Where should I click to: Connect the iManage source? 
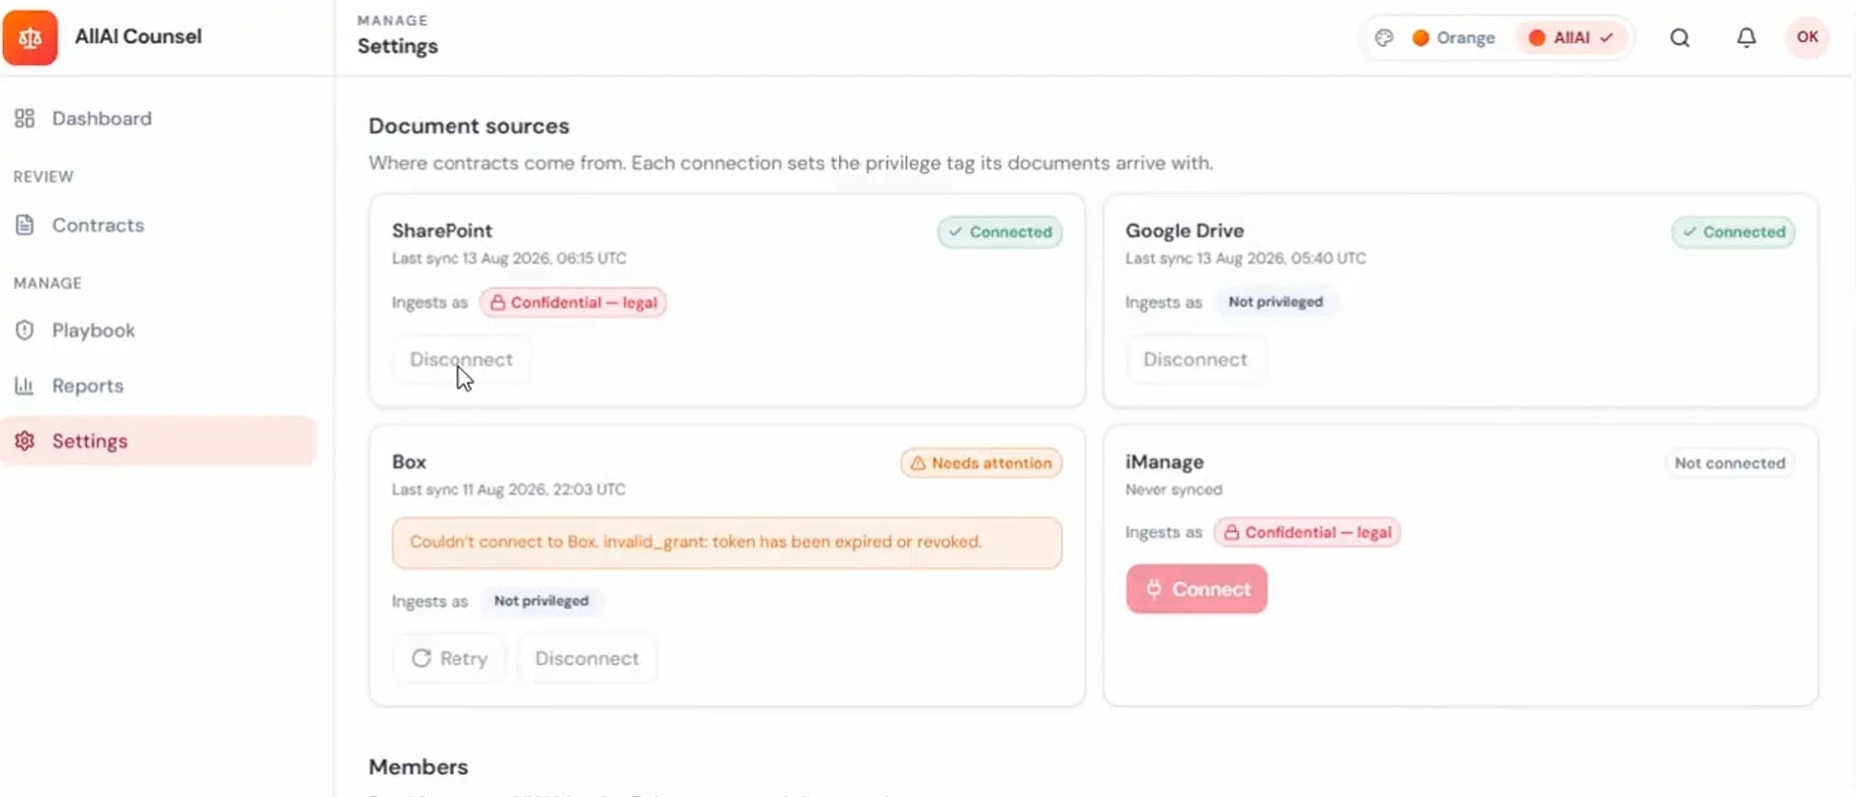1197,589
